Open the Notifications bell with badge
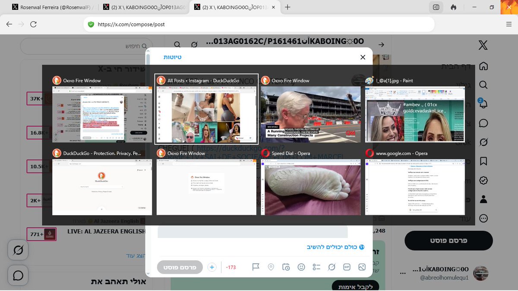This screenshot has height=291, width=518. point(483,104)
